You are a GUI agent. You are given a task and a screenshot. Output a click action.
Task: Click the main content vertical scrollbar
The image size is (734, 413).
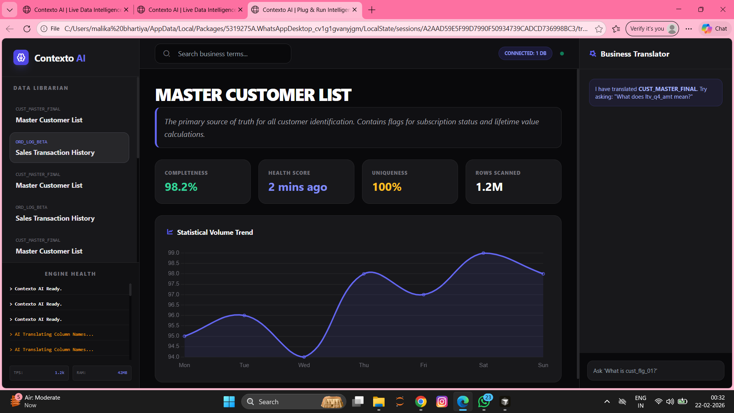pyautogui.click(x=578, y=223)
